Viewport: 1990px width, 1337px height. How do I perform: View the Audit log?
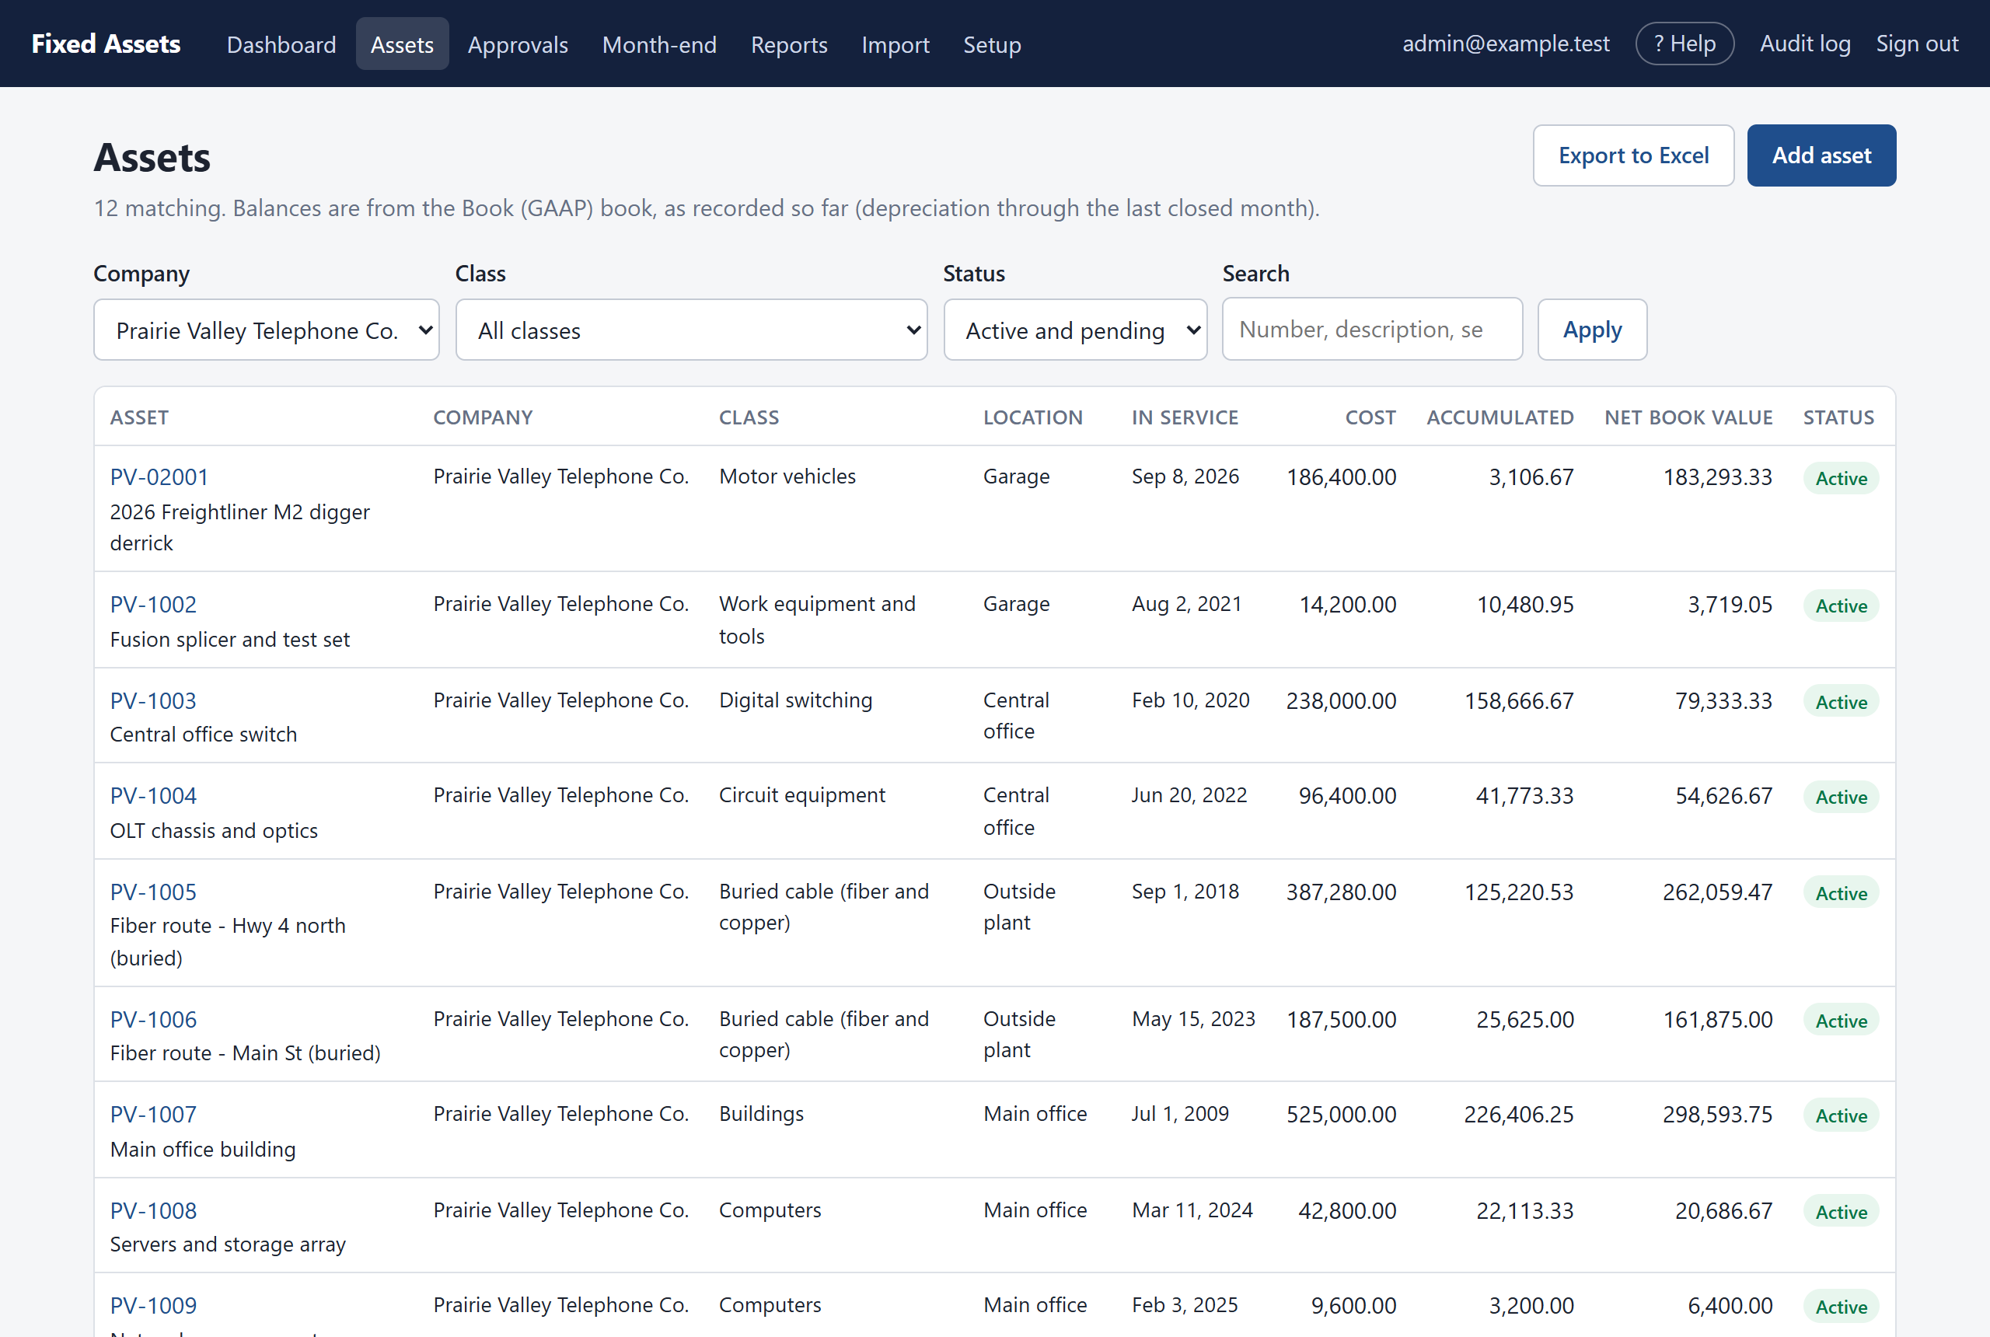(1805, 44)
